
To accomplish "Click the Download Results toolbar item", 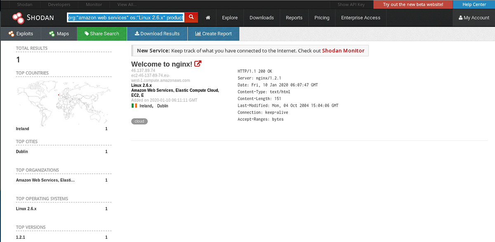I will click(157, 33).
